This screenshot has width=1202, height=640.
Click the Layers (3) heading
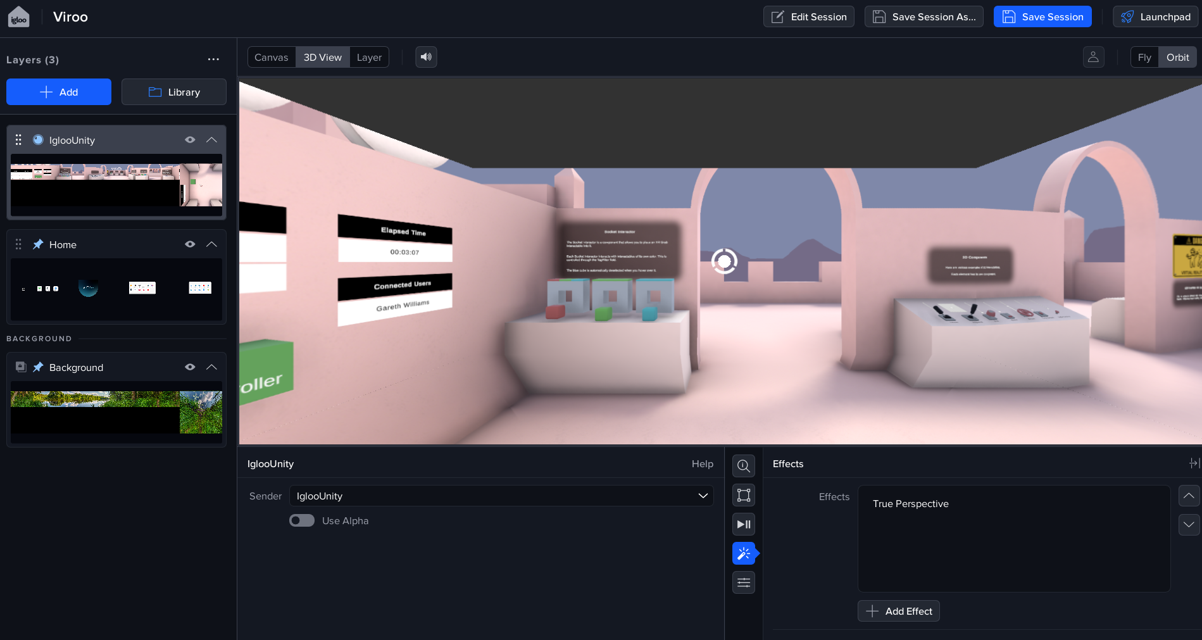click(32, 60)
